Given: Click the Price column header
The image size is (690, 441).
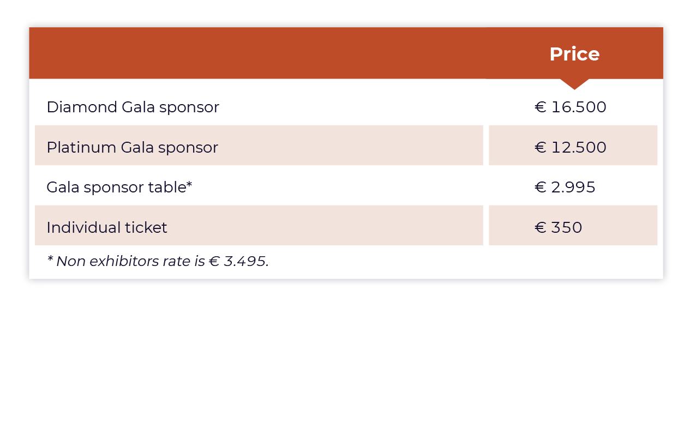Looking at the screenshot, I should (x=574, y=54).
